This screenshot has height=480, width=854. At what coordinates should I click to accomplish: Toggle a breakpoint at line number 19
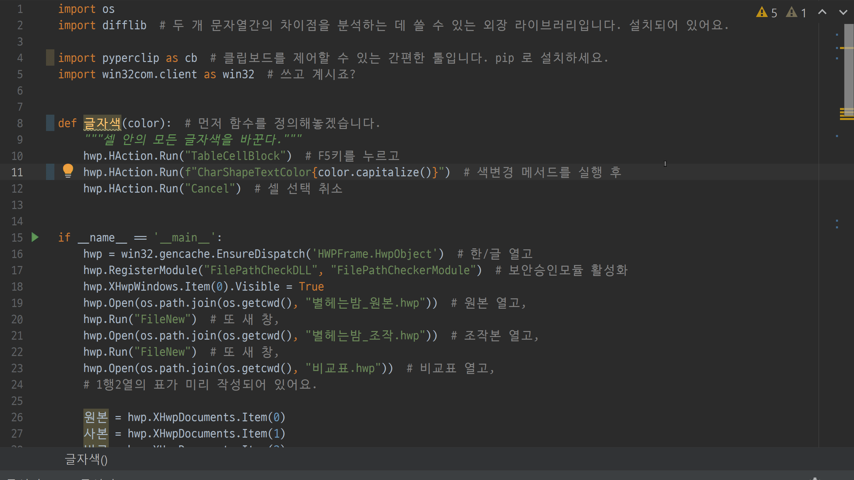[x=17, y=303]
